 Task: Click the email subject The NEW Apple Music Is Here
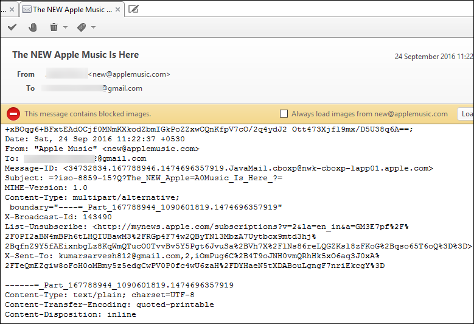point(75,55)
